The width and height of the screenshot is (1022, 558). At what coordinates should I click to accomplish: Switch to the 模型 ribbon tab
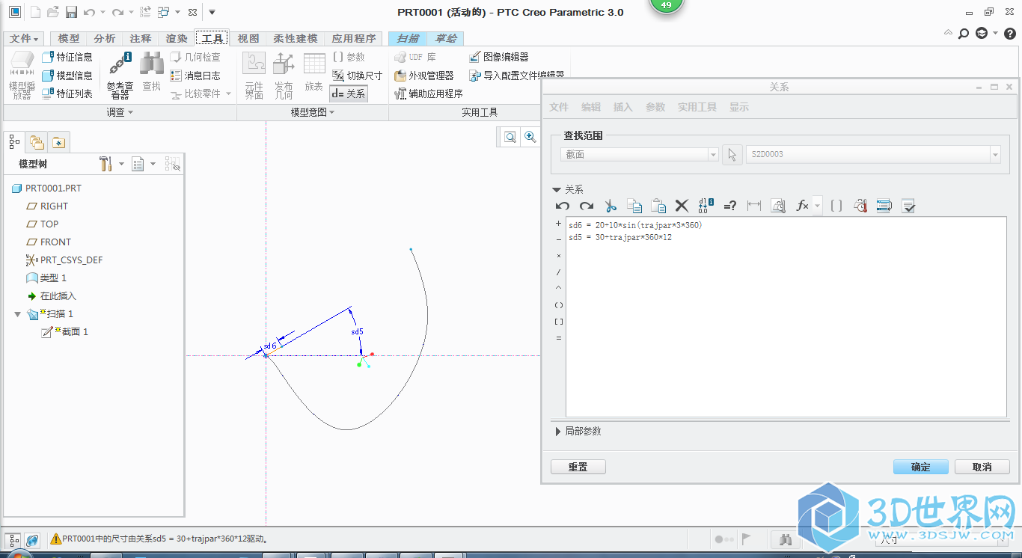click(68, 39)
